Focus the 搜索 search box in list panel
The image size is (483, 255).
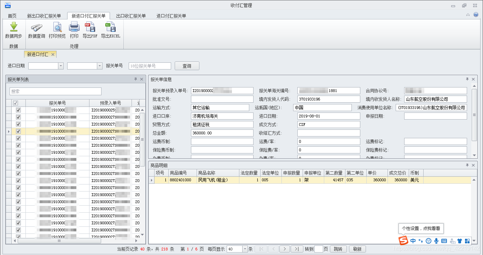coord(55,91)
